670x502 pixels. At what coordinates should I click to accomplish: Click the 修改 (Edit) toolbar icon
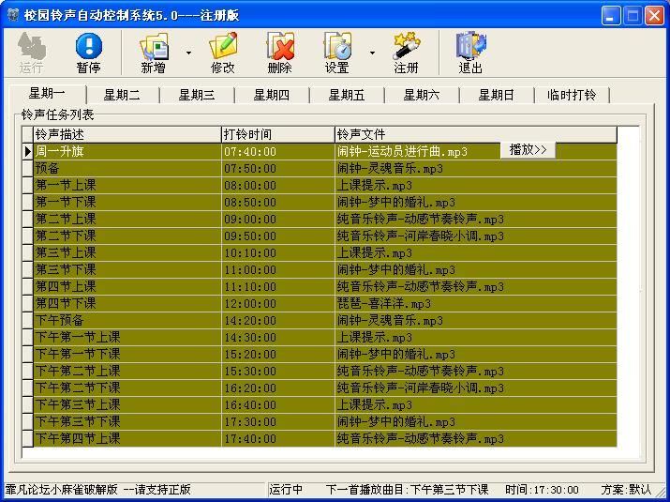click(x=223, y=53)
